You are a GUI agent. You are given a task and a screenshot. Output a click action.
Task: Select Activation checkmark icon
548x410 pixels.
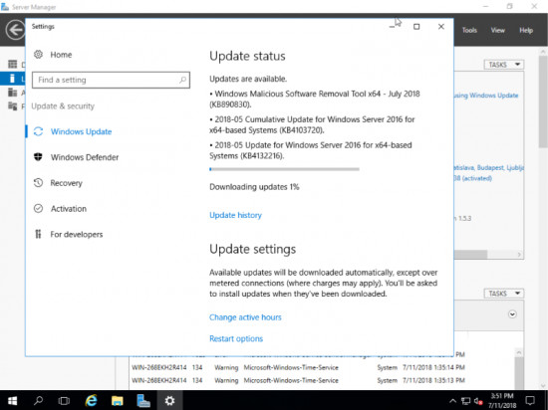point(38,208)
